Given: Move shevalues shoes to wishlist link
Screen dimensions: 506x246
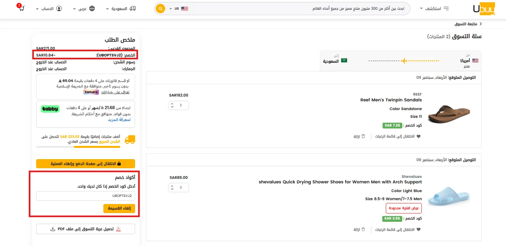Looking at the screenshot, I should click(x=398, y=230).
